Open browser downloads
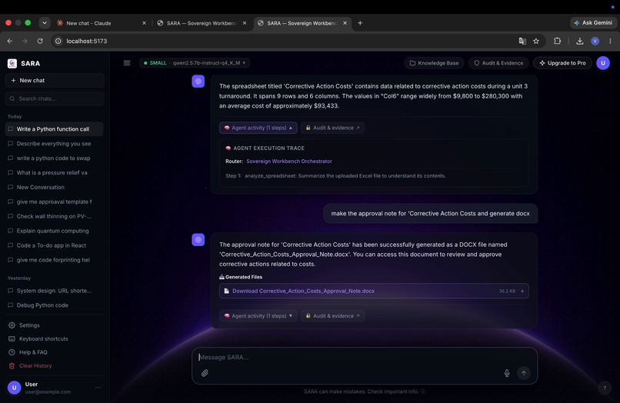Image resolution: width=620 pixels, height=403 pixels. coord(580,41)
